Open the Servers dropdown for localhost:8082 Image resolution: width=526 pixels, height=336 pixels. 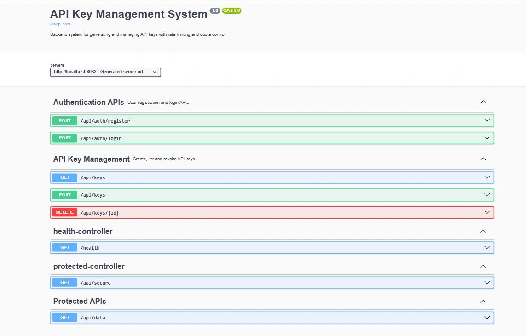pos(105,72)
